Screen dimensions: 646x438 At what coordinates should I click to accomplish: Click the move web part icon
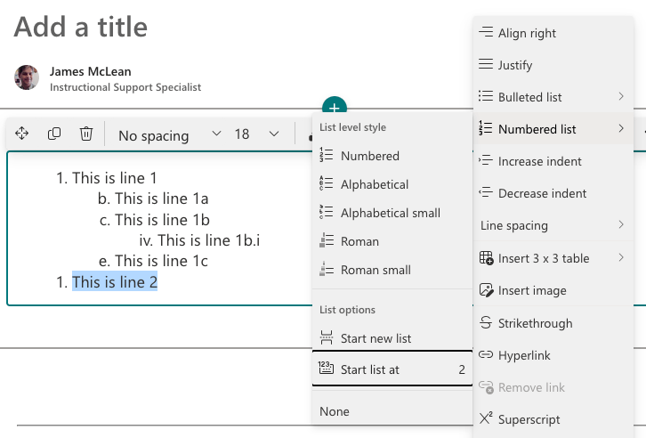[21, 134]
